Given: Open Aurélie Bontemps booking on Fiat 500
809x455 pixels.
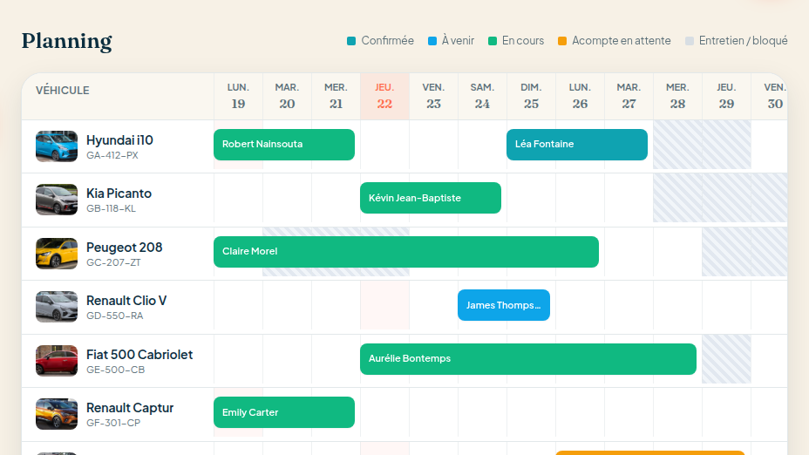Looking at the screenshot, I should pyautogui.click(x=527, y=359).
